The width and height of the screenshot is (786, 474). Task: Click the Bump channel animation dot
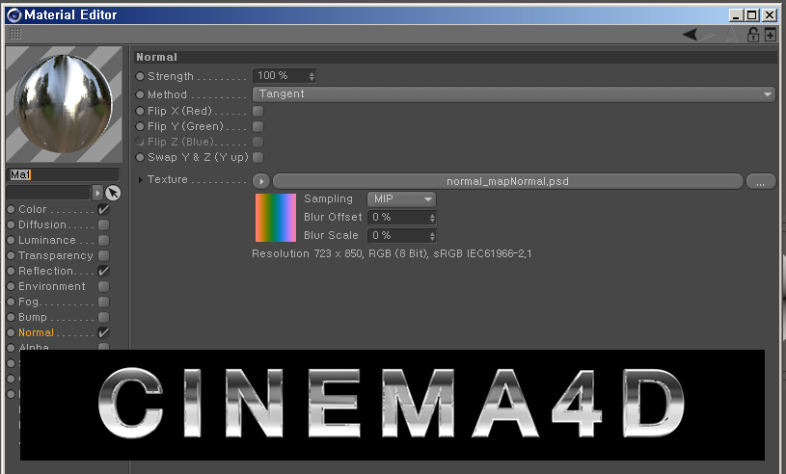pos(11,317)
